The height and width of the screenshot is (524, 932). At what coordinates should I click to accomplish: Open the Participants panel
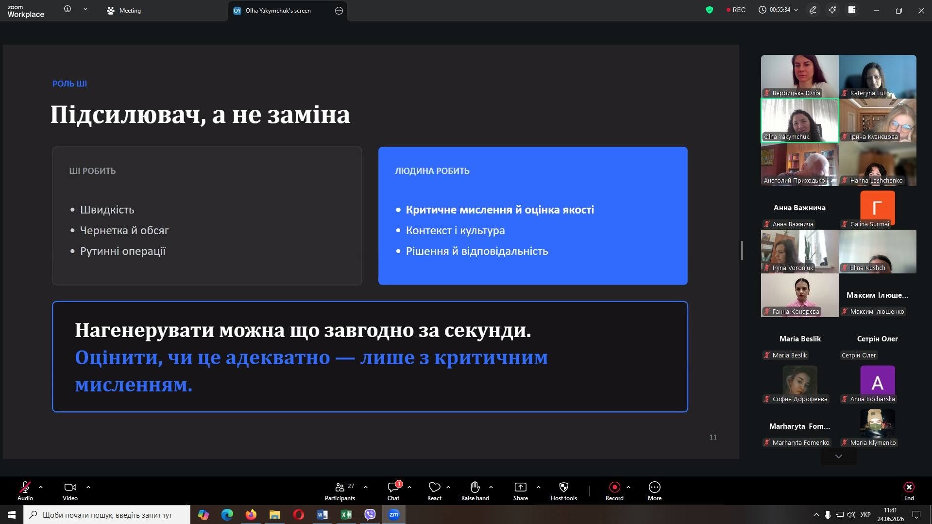(x=340, y=490)
